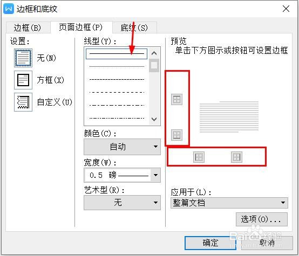Open the 宽度(W) width dropdown
The height and width of the screenshot is (256, 299).
coord(122,175)
